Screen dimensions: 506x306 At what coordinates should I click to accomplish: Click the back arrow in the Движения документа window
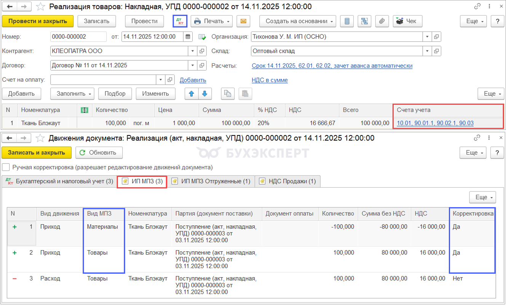pyautogui.click(x=10, y=138)
